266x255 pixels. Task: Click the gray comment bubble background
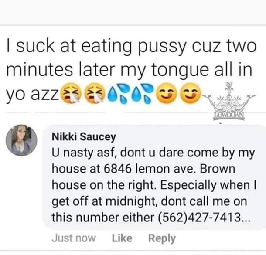tap(154, 177)
